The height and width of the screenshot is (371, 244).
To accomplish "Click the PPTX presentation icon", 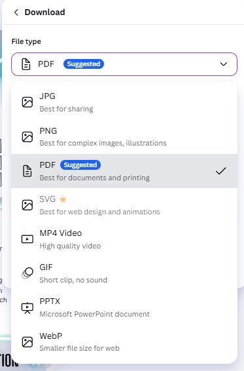I will 27,308.
